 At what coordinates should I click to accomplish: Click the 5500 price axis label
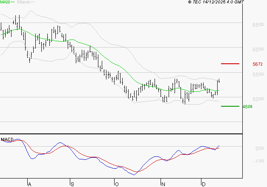click(x=258, y=74)
